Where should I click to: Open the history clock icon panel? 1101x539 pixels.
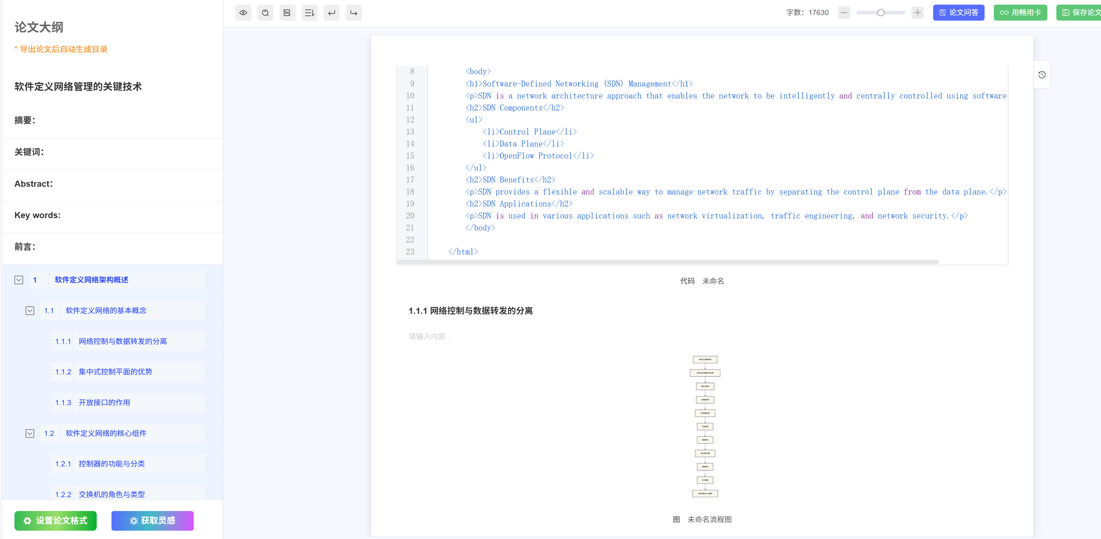(x=1042, y=75)
